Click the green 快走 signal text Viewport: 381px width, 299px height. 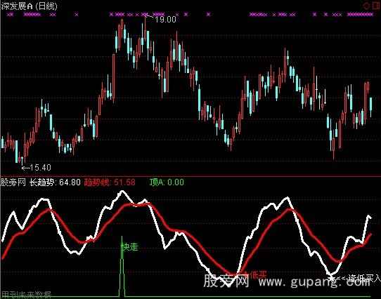130,247
